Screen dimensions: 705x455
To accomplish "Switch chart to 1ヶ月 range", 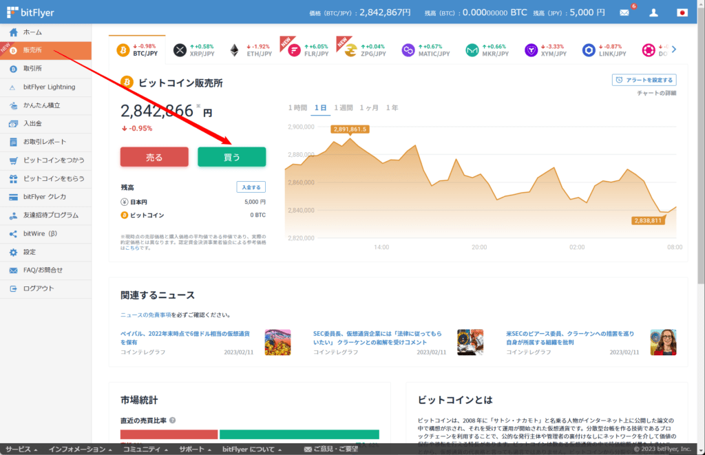I will point(369,108).
